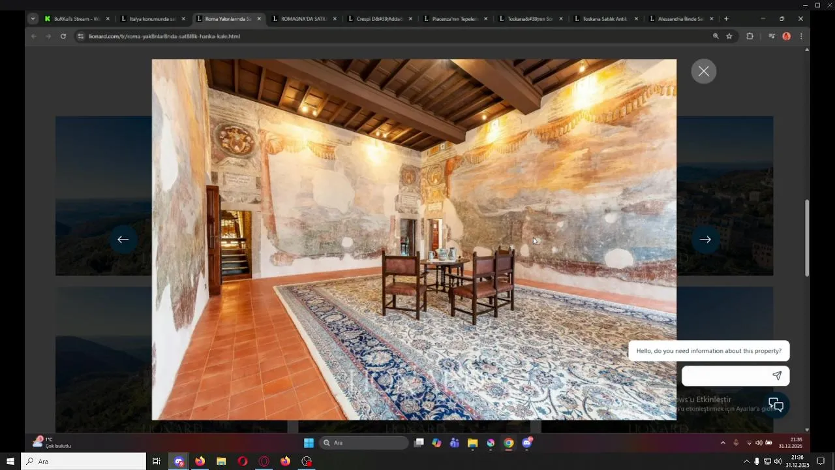Open File Explorer on the bottom Windows 10 taskbar
Screen dimensions: 835x470
coord(221,462)
